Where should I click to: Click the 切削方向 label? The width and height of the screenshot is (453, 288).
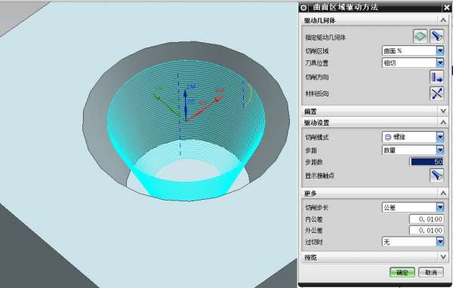[x=317, y=78]
